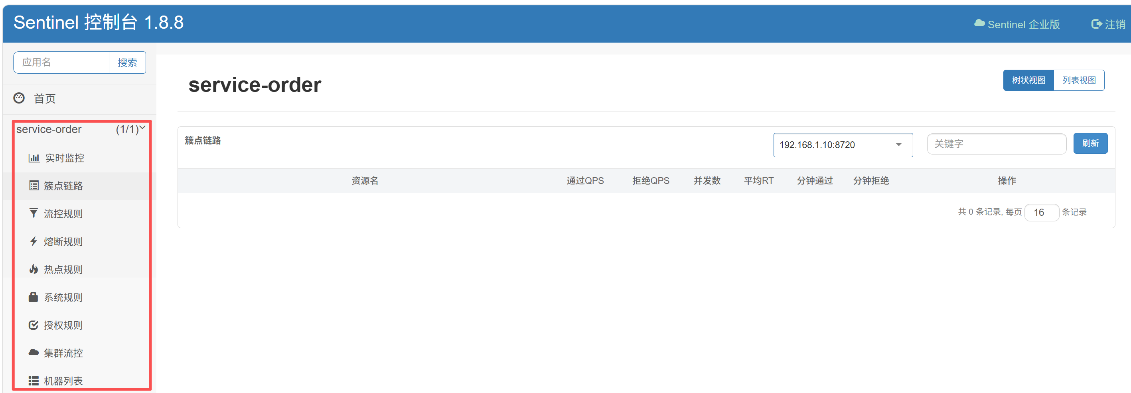Screen dimensions: 1131x393
Task: Click the page size field showing 16
Action: point(1041,213)
